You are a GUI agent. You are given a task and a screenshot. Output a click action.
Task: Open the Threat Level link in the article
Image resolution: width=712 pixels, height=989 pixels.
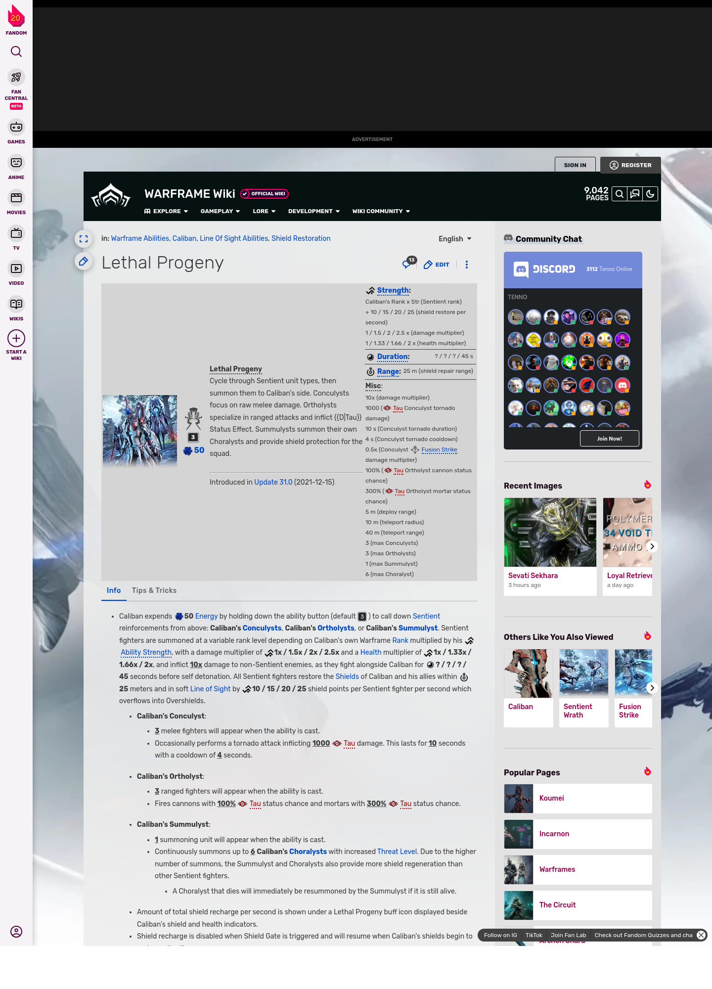[x=397, y=852]
